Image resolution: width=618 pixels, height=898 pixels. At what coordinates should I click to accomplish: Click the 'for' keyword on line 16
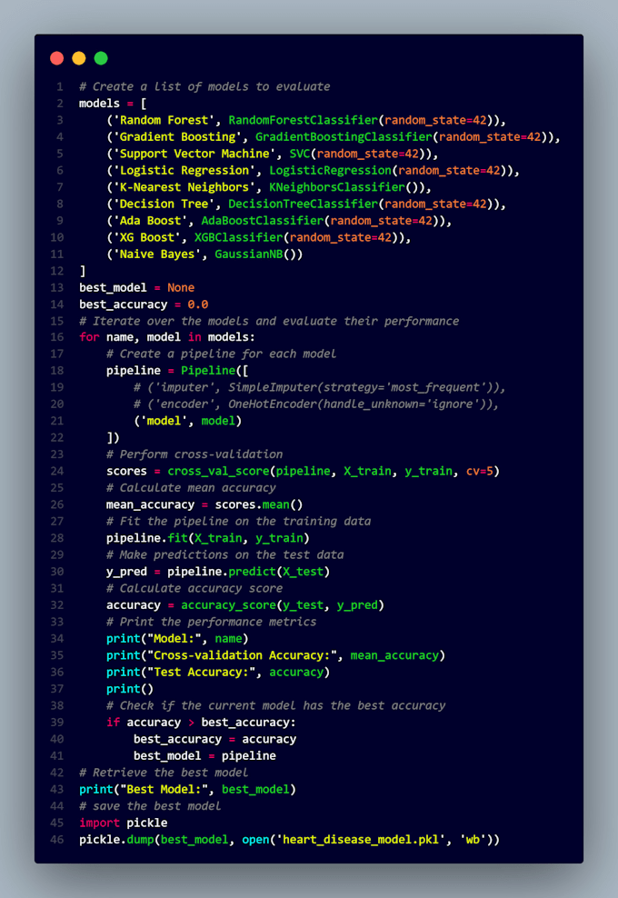89,337
